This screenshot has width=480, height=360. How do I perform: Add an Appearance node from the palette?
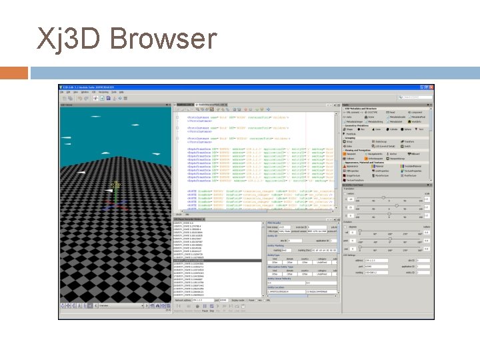pyautogui.click(x=351, y=166)
